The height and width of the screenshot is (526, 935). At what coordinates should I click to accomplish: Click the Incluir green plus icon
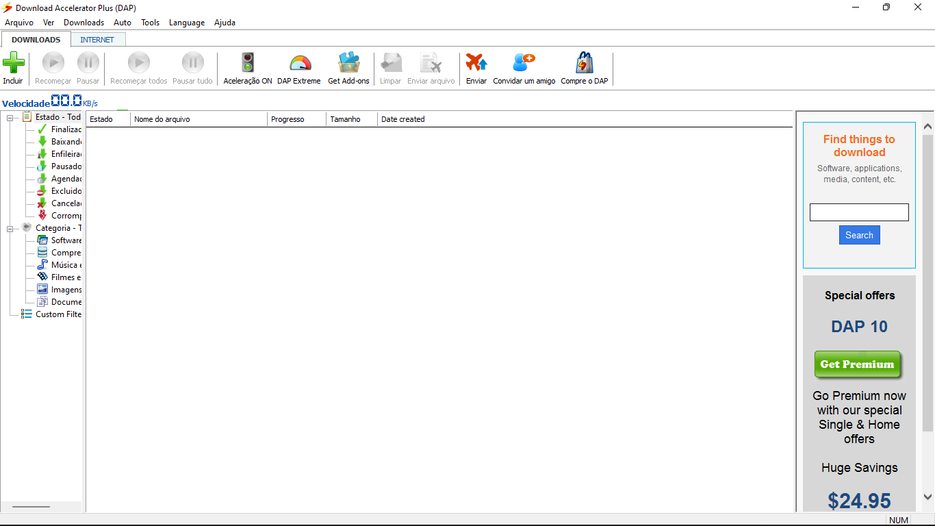(13, 64)
